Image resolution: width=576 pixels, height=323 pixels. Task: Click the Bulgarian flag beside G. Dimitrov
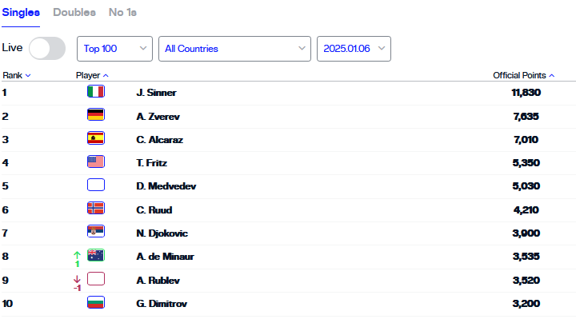[95, 303]
